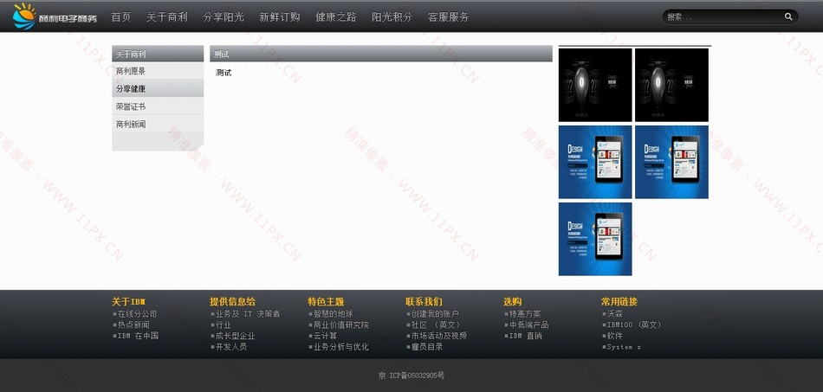Open 商利新闻 in the sidebar
The height and width of the screenshot is (392, 823).
click(x=158, y=125)
